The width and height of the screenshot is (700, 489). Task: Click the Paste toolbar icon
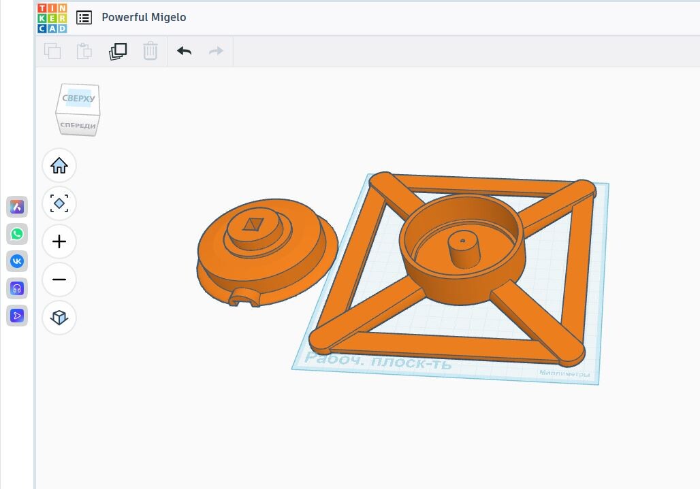pos(84,51)
